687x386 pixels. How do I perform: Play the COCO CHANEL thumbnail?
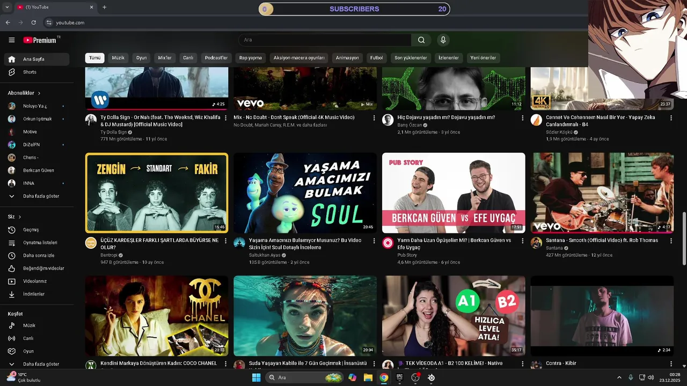pos(157,316)
